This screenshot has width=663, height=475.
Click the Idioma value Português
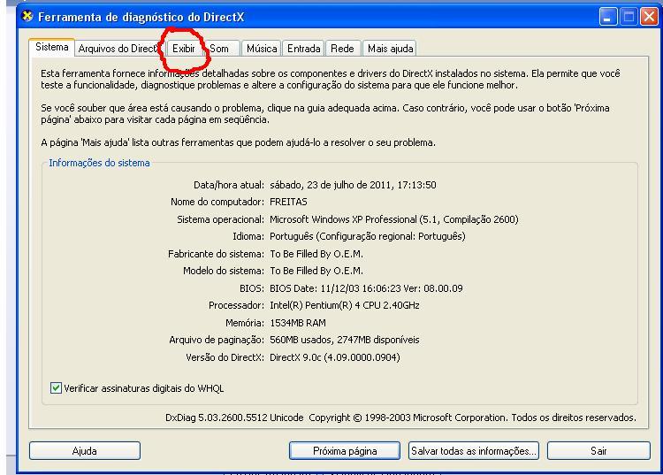point(368,236)
